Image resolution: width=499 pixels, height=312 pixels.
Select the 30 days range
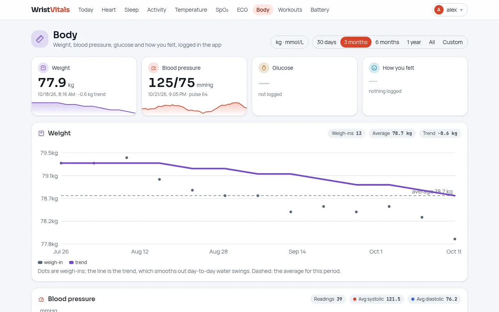[326, 42]
